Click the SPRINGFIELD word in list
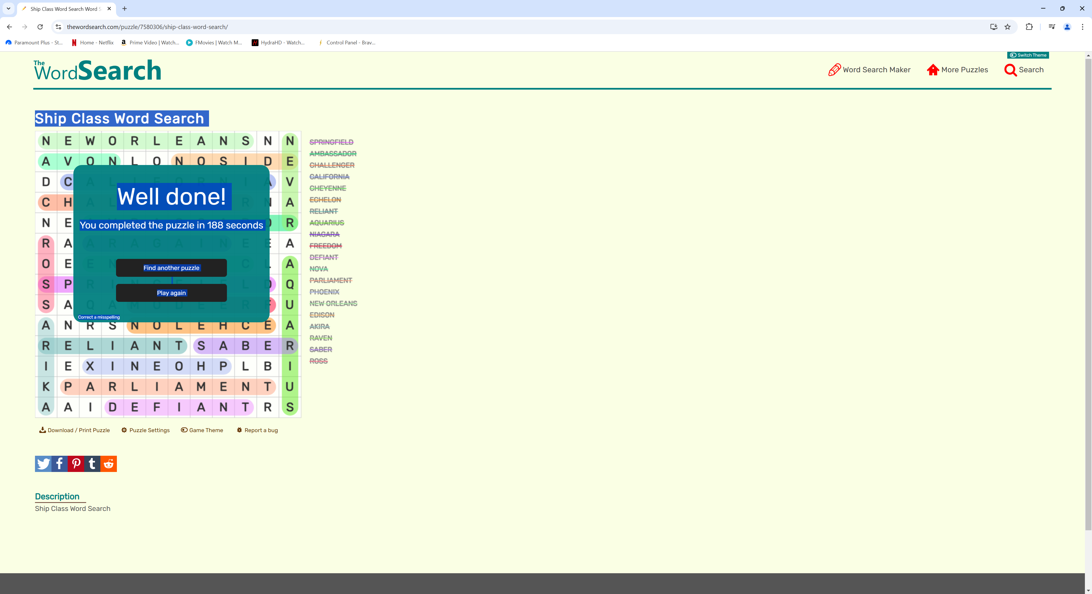The height and width of the screenshot is (594, 1092). coord(331,142)
